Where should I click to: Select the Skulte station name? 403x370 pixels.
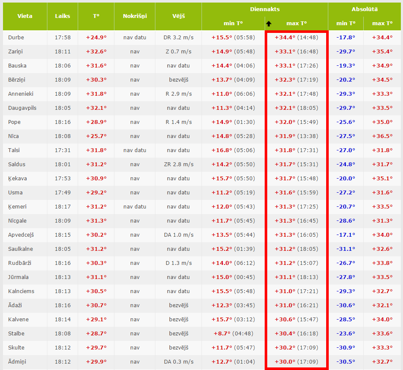coord(16,348)
